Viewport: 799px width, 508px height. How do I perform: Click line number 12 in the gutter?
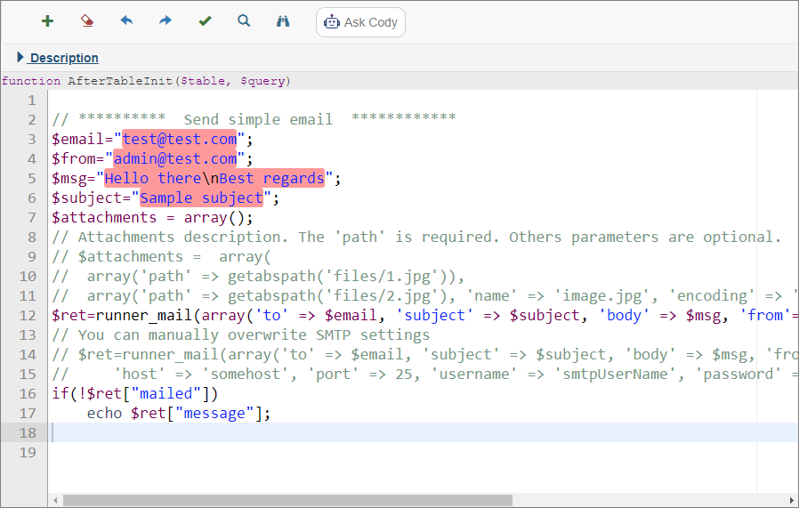pos(28,316)
